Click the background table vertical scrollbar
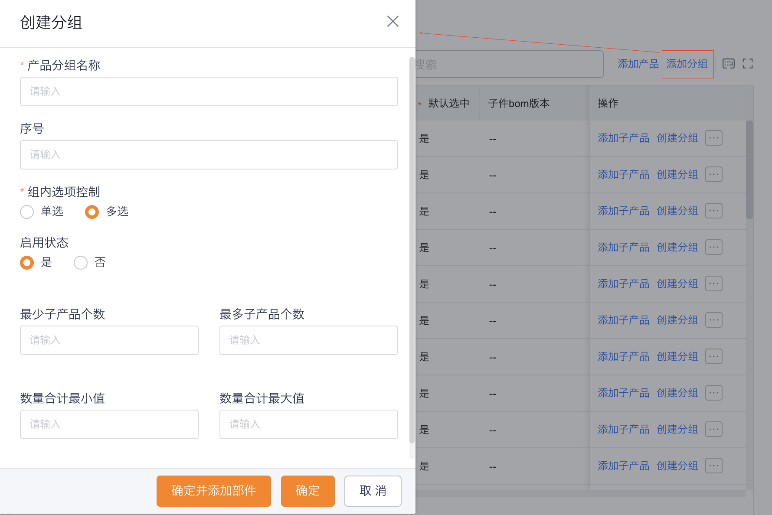 click(749, 169)
